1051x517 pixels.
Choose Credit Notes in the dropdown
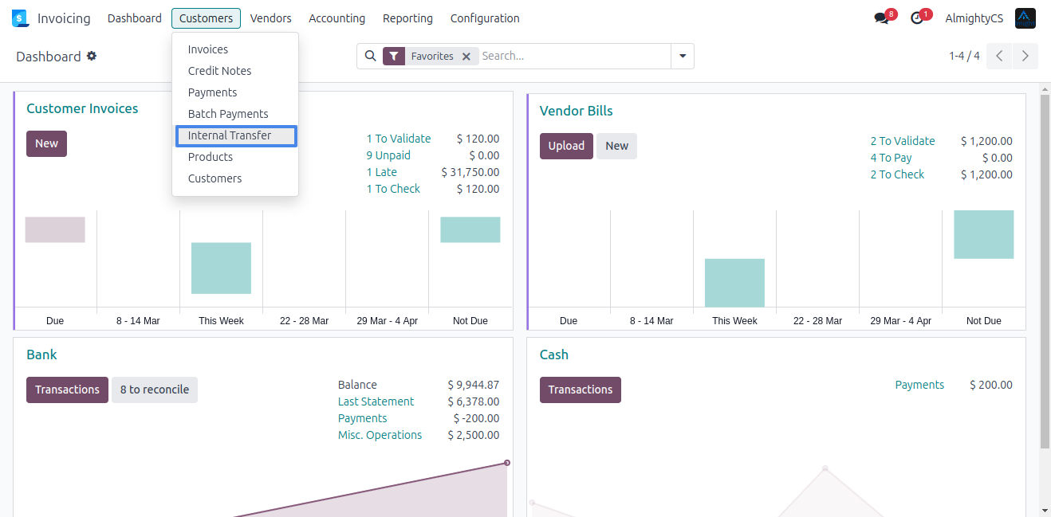(x=219, y=71)
